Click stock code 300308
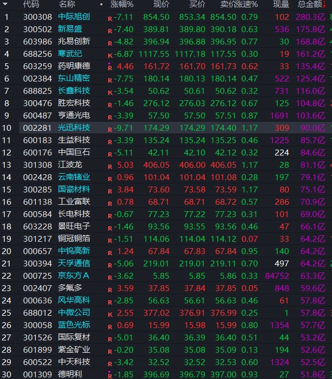The width and height of the screenshot is (332, 379). pos(38,17)
